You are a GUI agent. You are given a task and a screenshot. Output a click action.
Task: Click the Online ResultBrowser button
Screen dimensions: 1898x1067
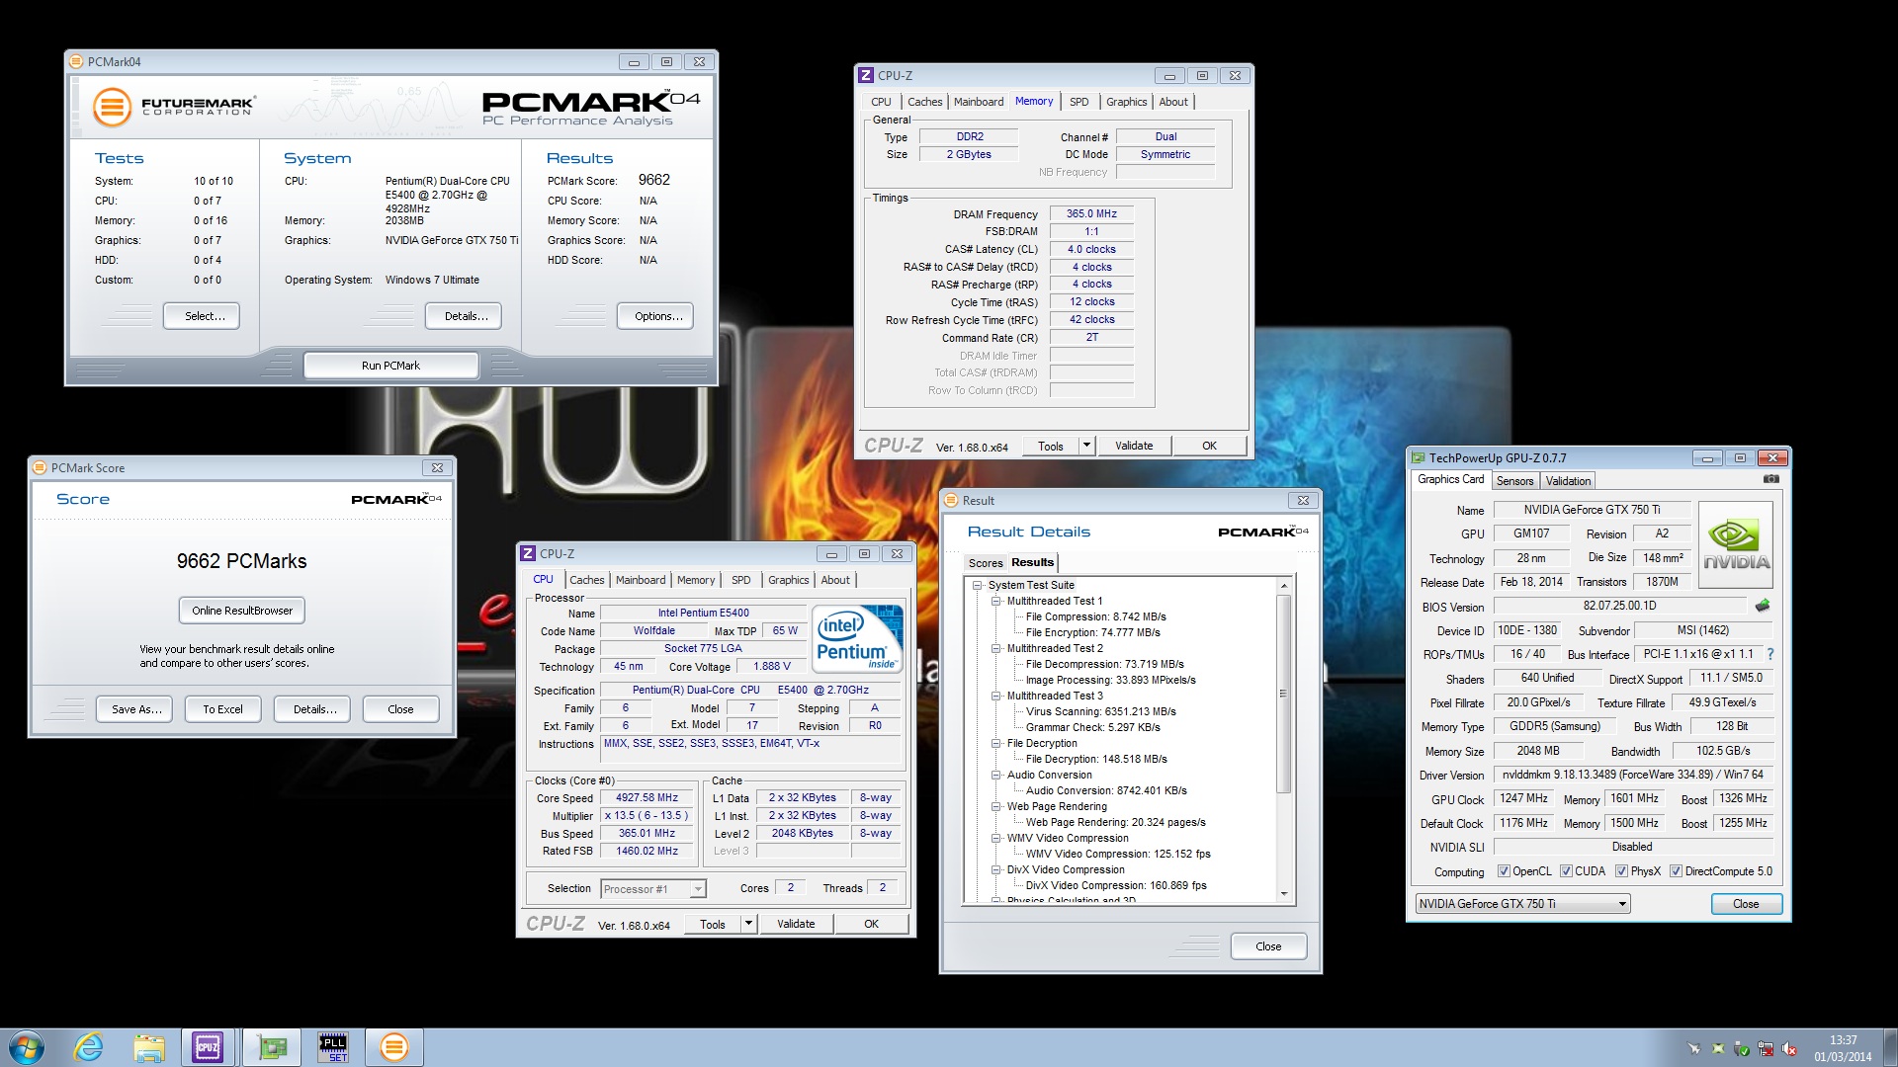click(242, 611)
